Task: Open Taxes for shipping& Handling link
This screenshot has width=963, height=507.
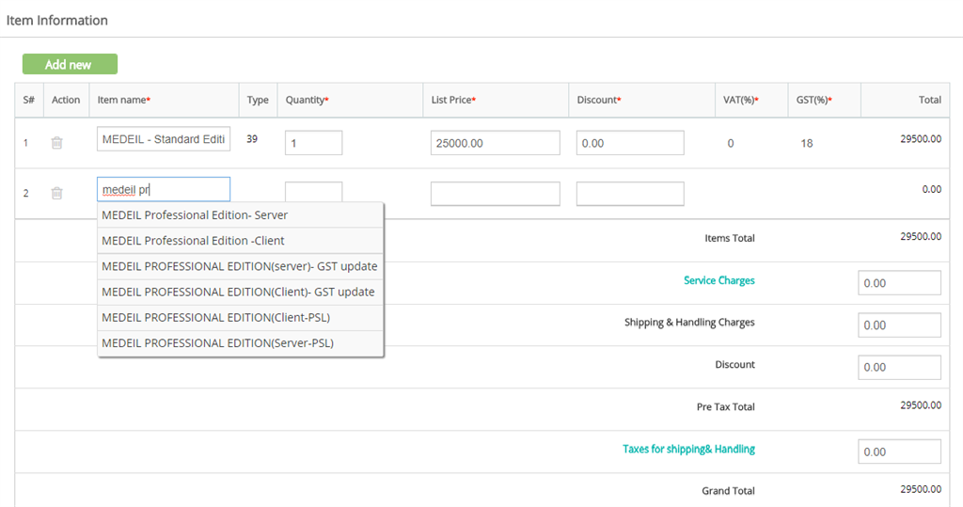Action: (x=688, y=450)
